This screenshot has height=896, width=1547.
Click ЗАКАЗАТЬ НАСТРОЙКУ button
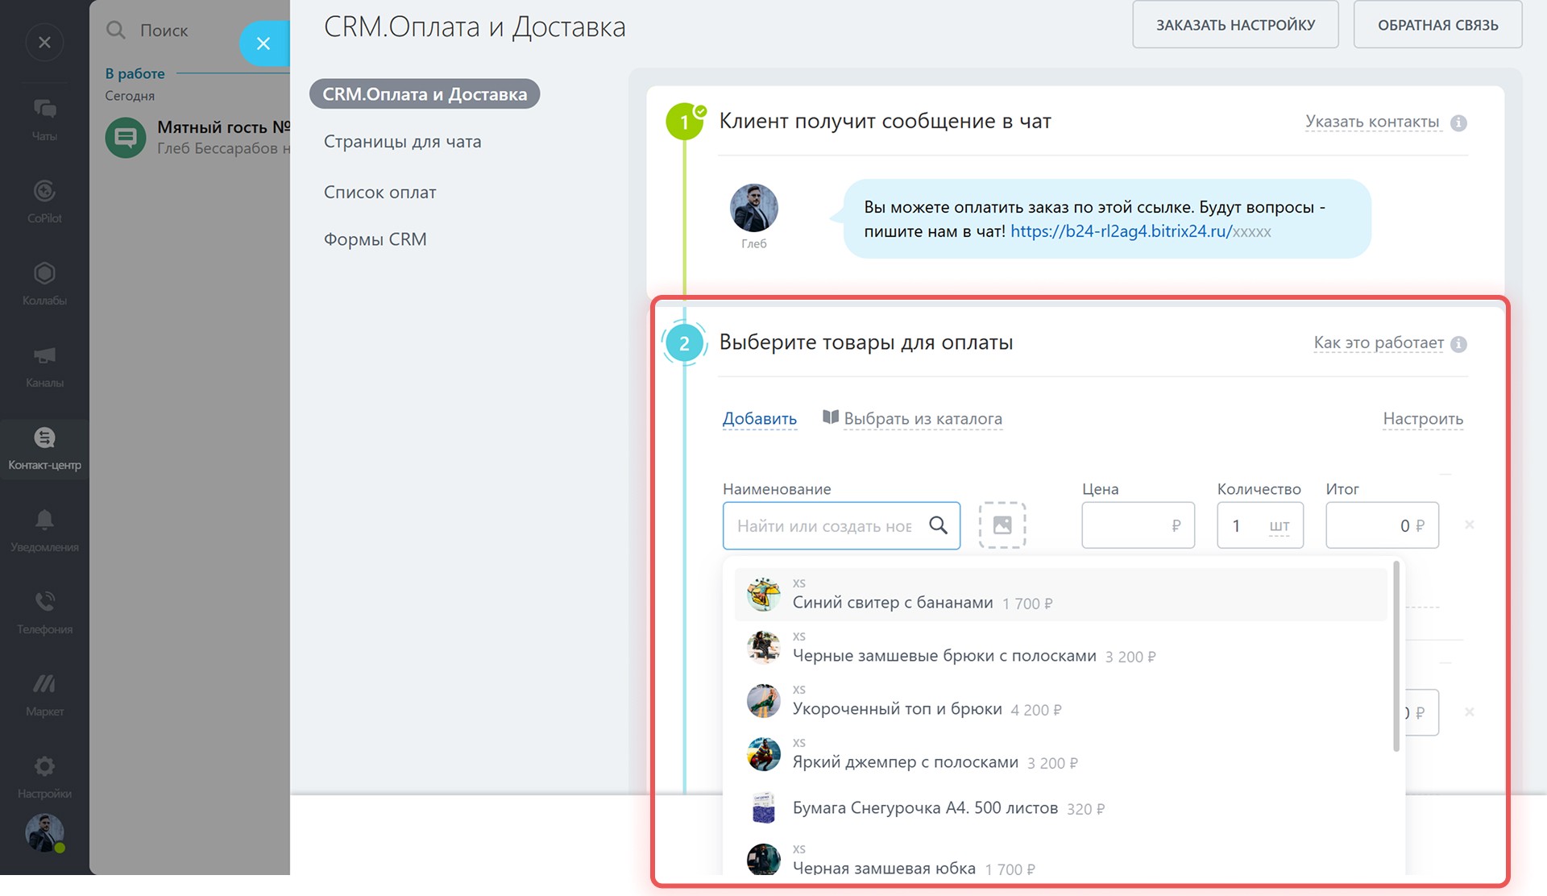pos(1234,25)
